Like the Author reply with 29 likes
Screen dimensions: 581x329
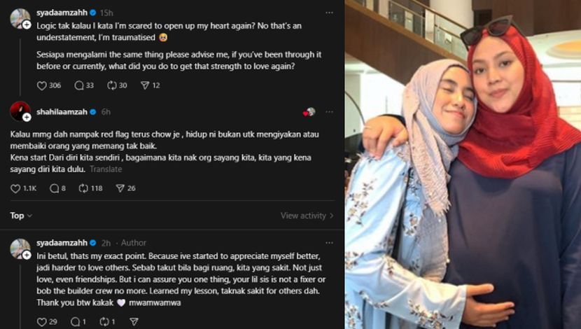tap(42, 322)
